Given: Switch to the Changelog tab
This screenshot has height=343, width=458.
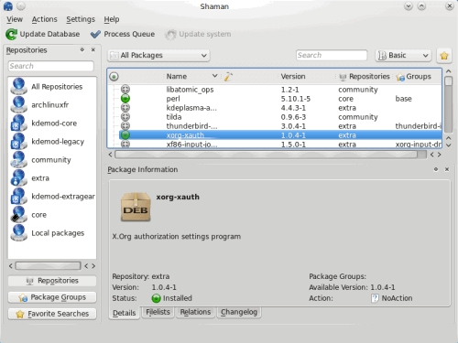Looking at the screenshot, I should coord(239,312).
